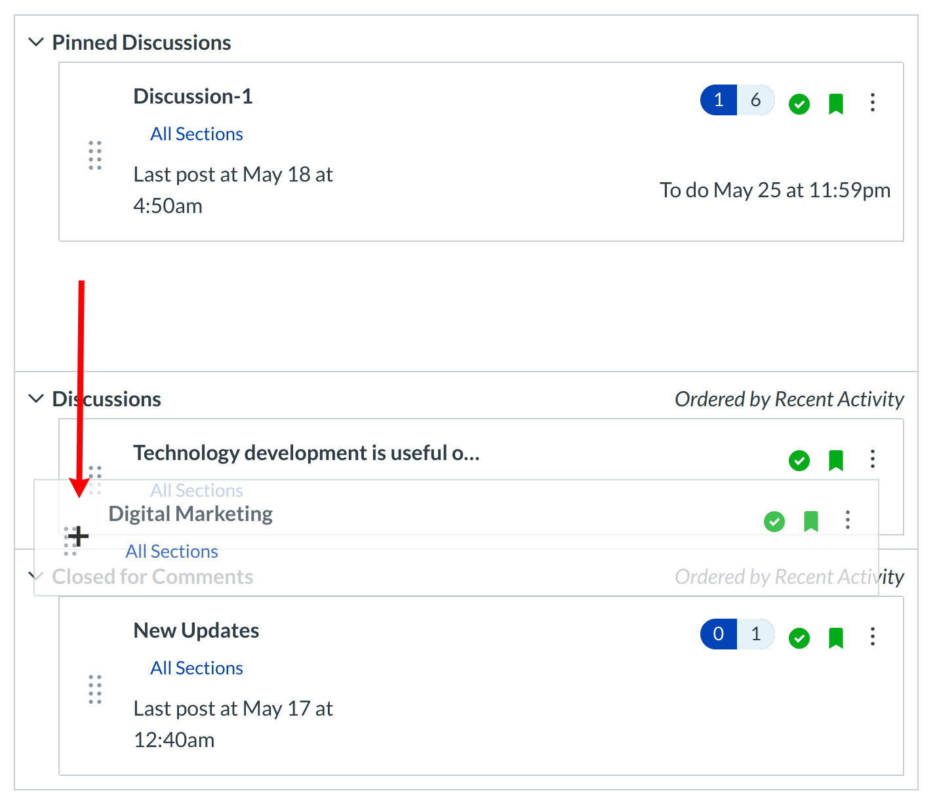This screenshot has width=937, height=810.
Task: Click subscription bookmark on Technology development discussion
Action: point(835,461)
